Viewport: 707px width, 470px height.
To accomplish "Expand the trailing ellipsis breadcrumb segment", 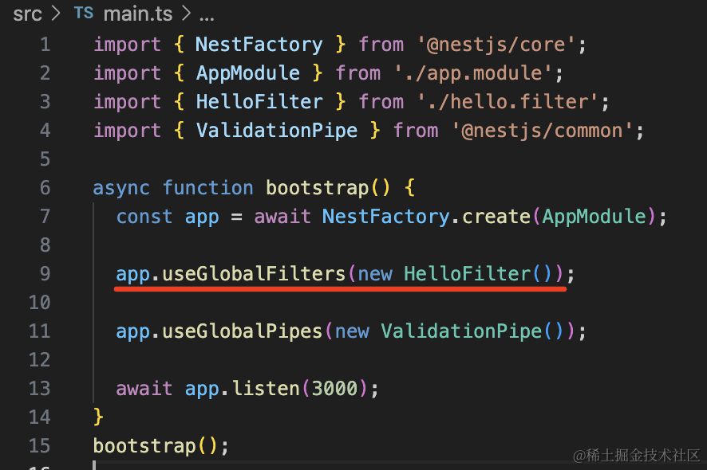I will (206, 14).
